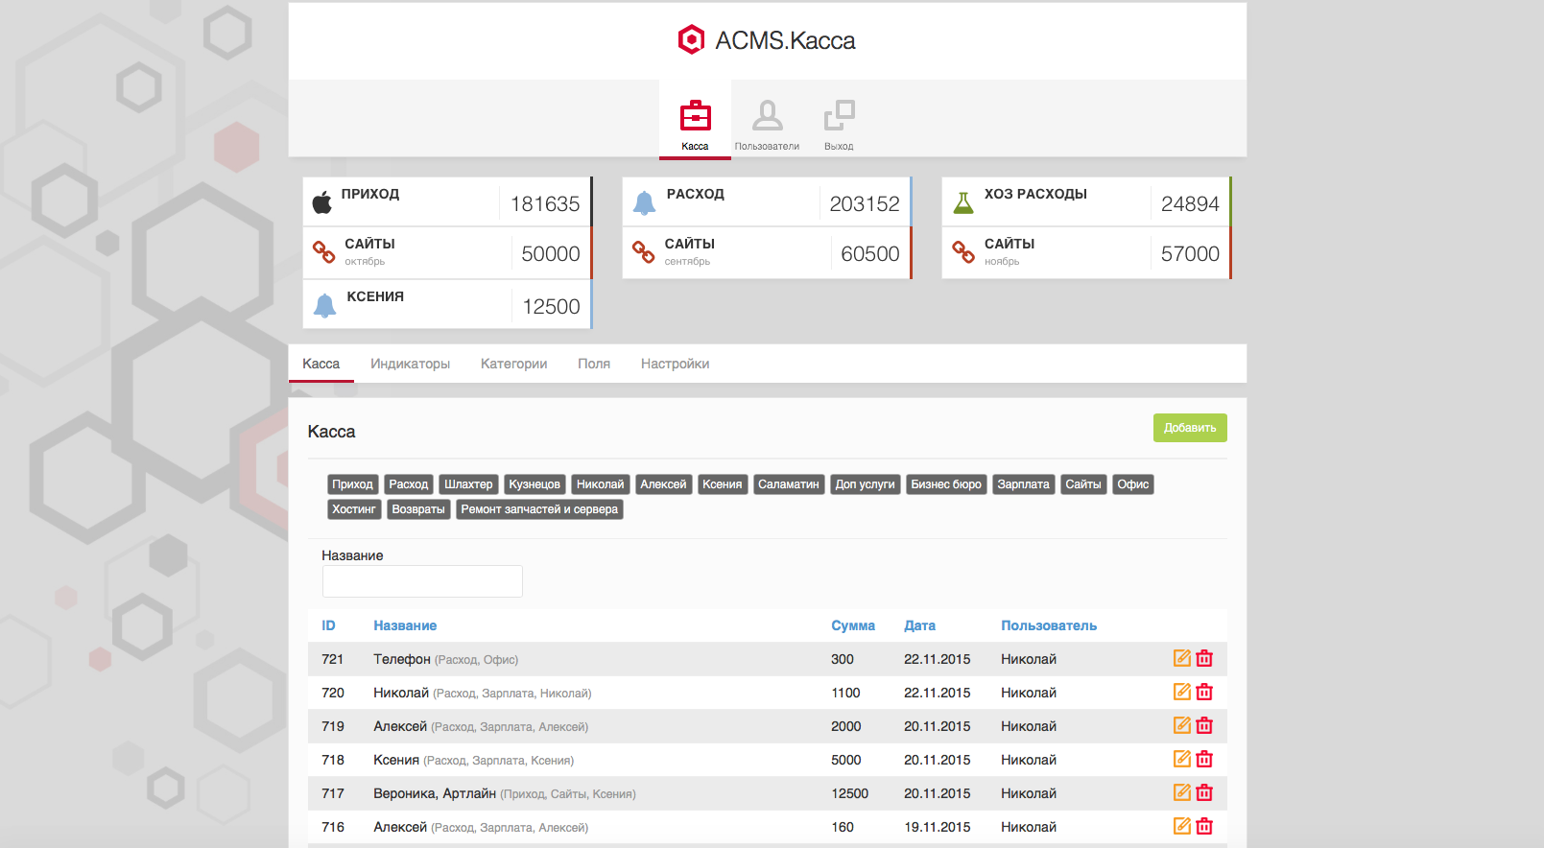Filter by the Николай tag
The height and width of the screenshot is (848, 1544).
click(x=600, y=484)
